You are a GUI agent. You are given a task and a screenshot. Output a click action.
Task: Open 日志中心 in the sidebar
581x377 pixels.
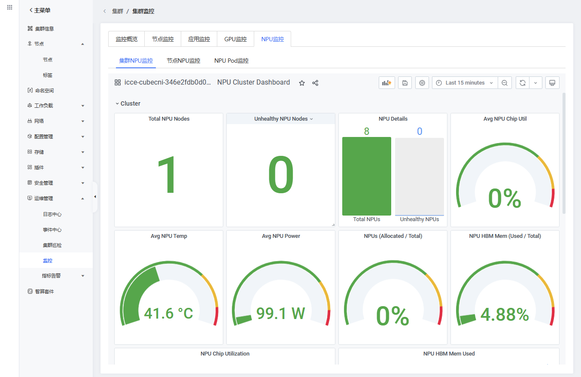tap(52, 214)
